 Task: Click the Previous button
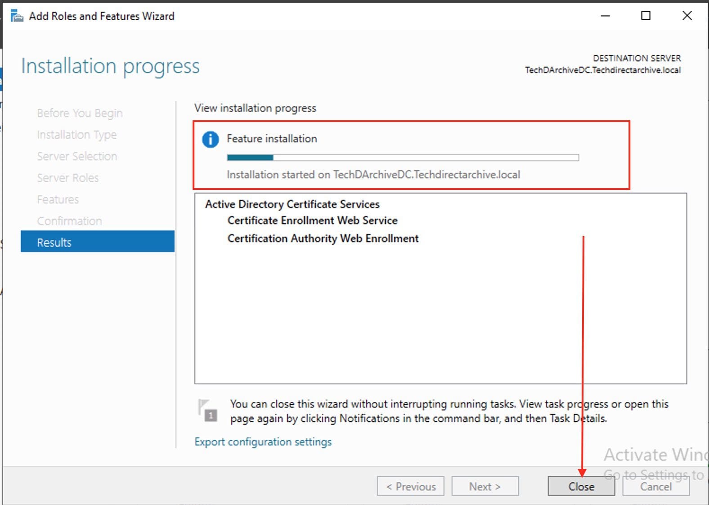coord(410,487)
